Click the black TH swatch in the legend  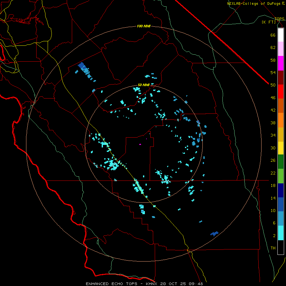[x=281, y=247]
